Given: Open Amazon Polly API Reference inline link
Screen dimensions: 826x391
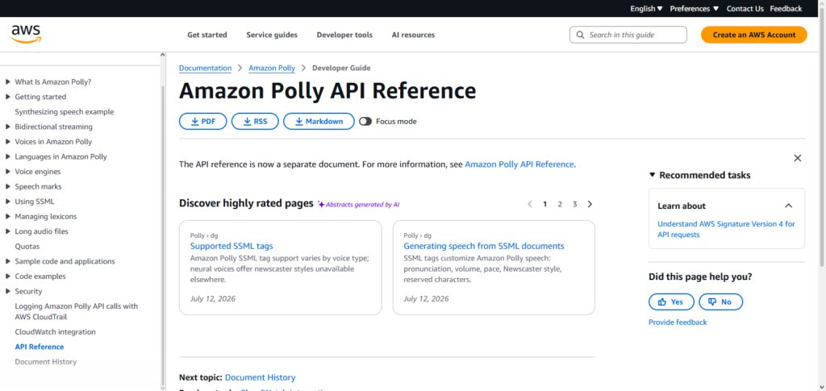Looking at the screenshot, I should [519, 164].
